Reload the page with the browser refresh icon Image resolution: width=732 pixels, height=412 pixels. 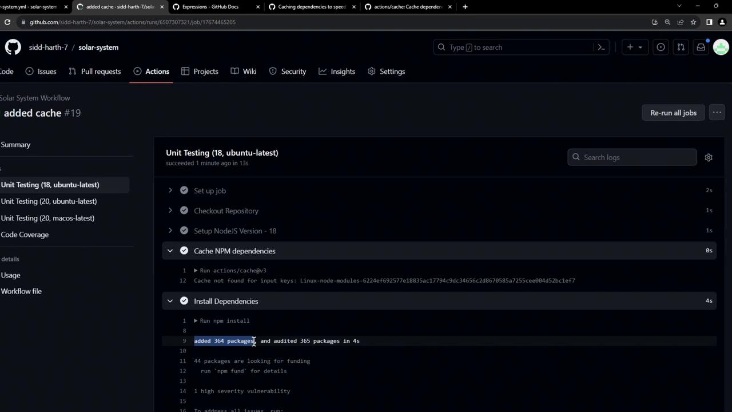[7, 22]
